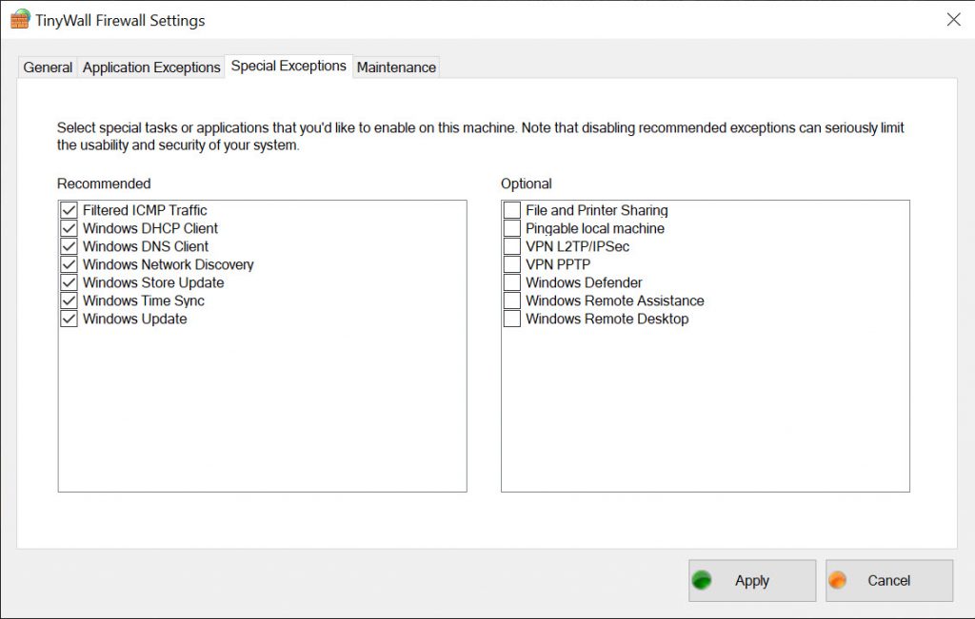This screenshot has width=975, height=619.
Task: Toggle Windows Network Discovery checkbox
Action: [69, 264]
